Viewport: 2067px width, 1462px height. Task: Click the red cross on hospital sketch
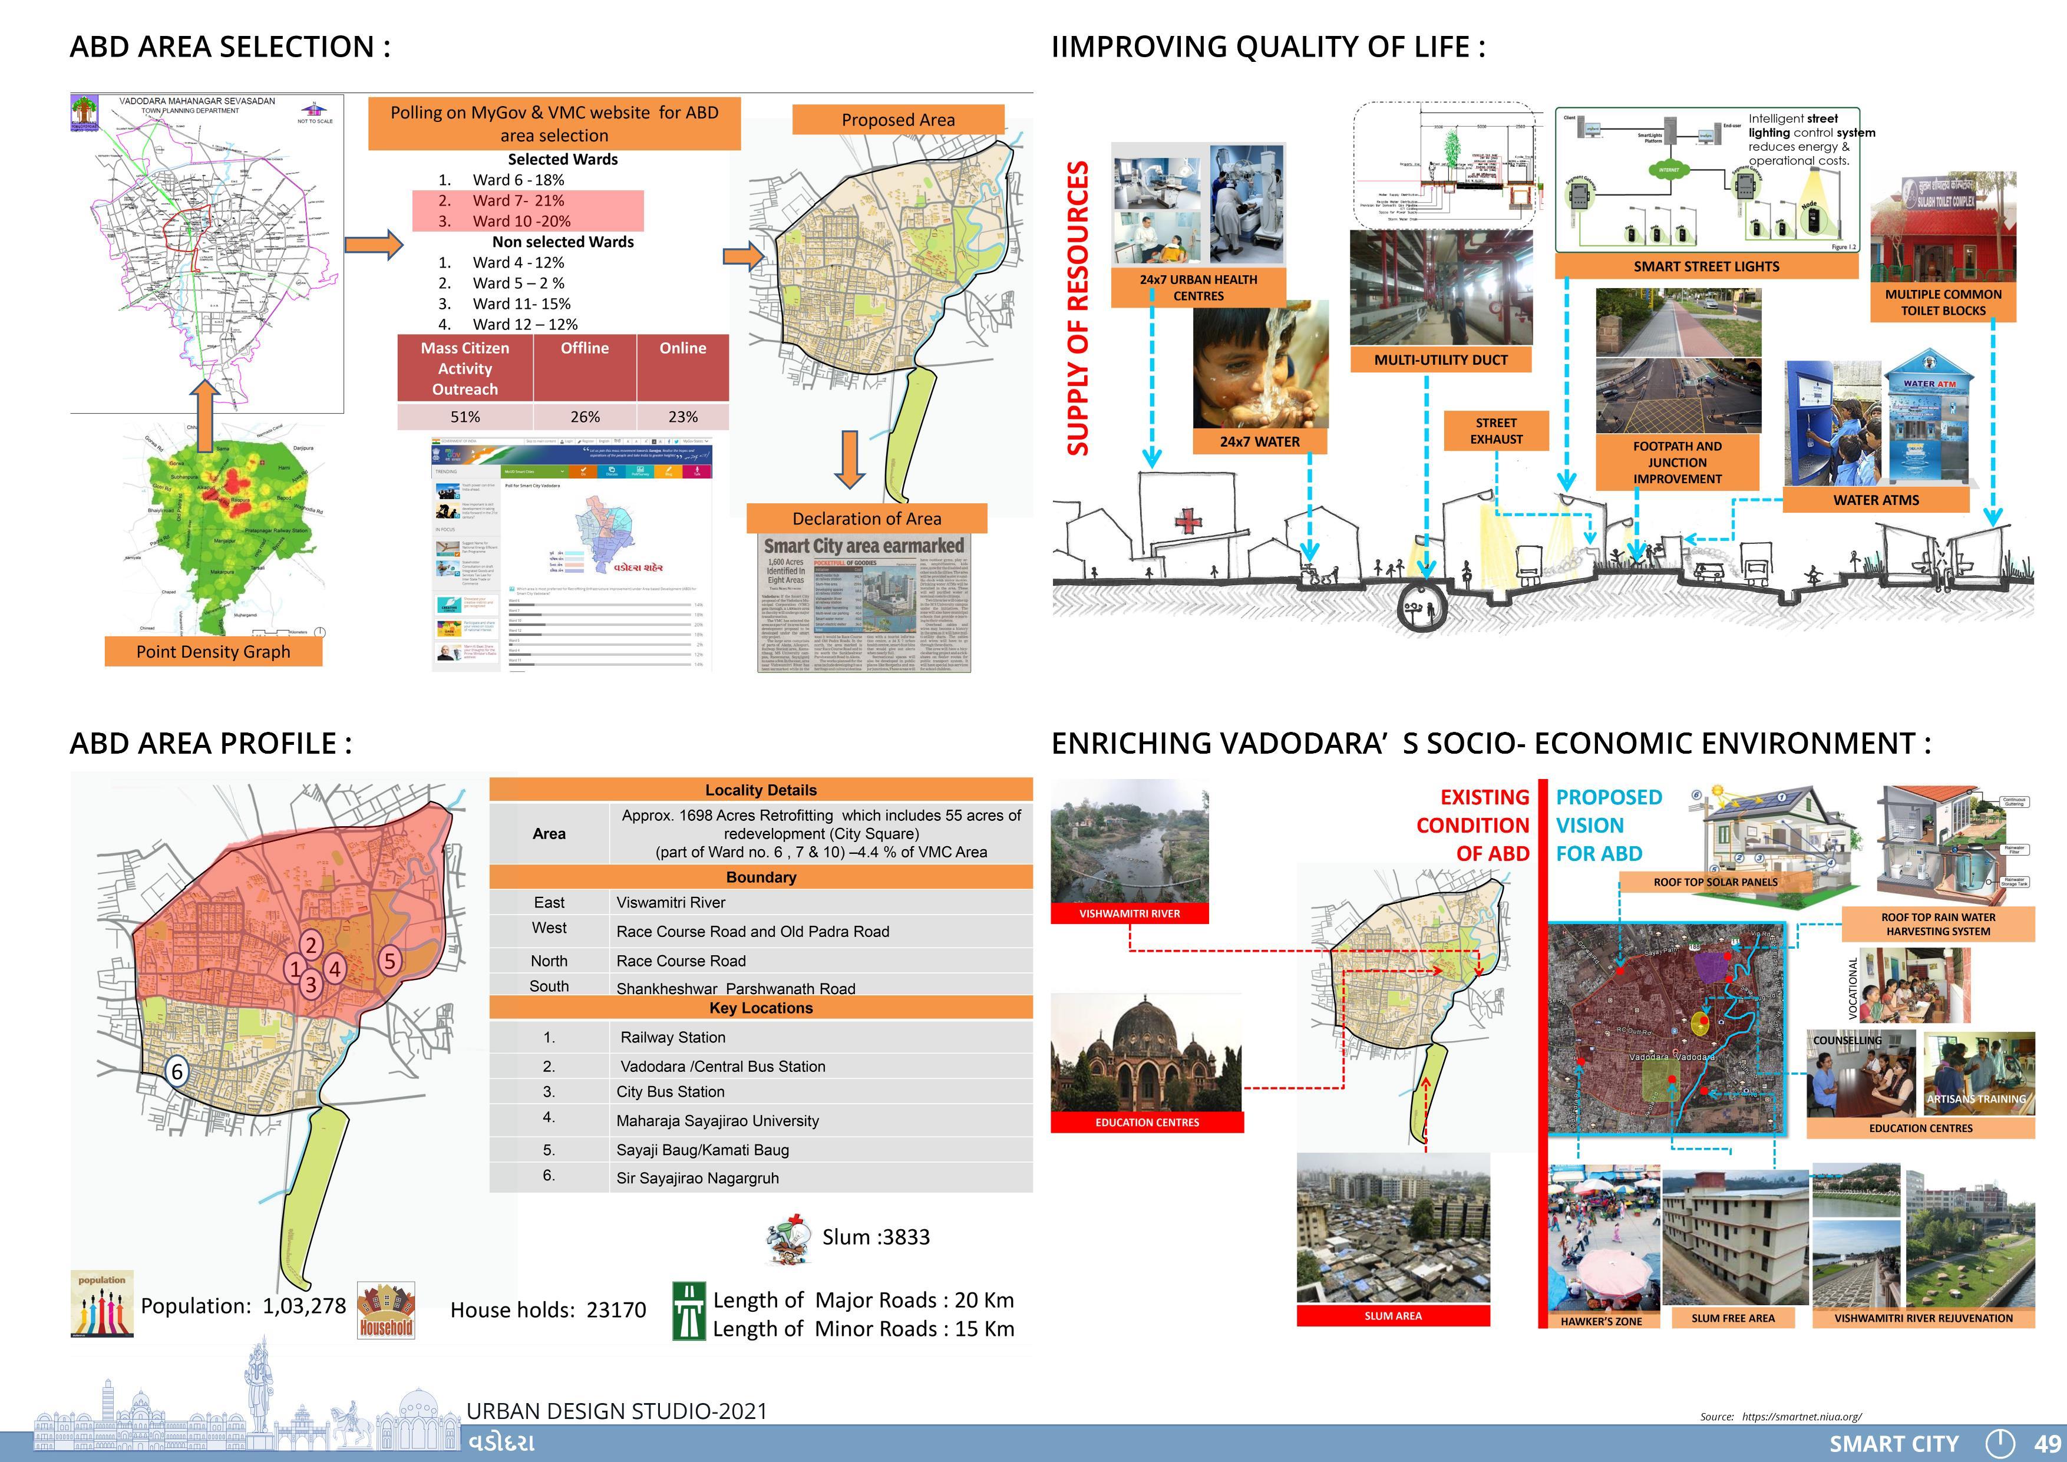click(1188, 520)
